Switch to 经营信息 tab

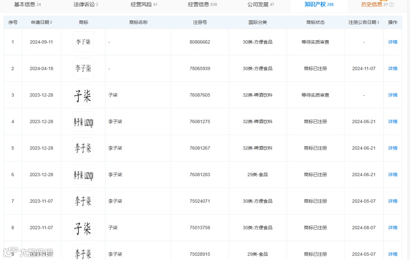[199, 4]
